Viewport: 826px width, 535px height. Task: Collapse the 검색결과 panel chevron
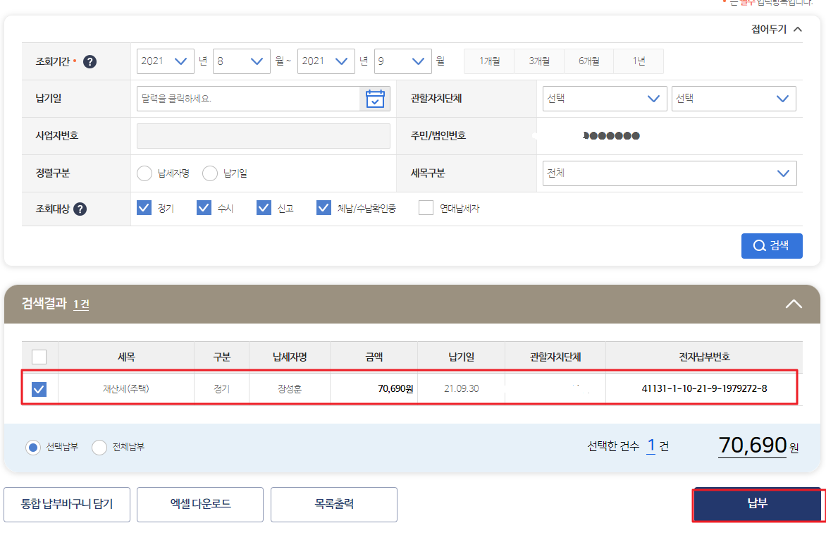point(794,304)
